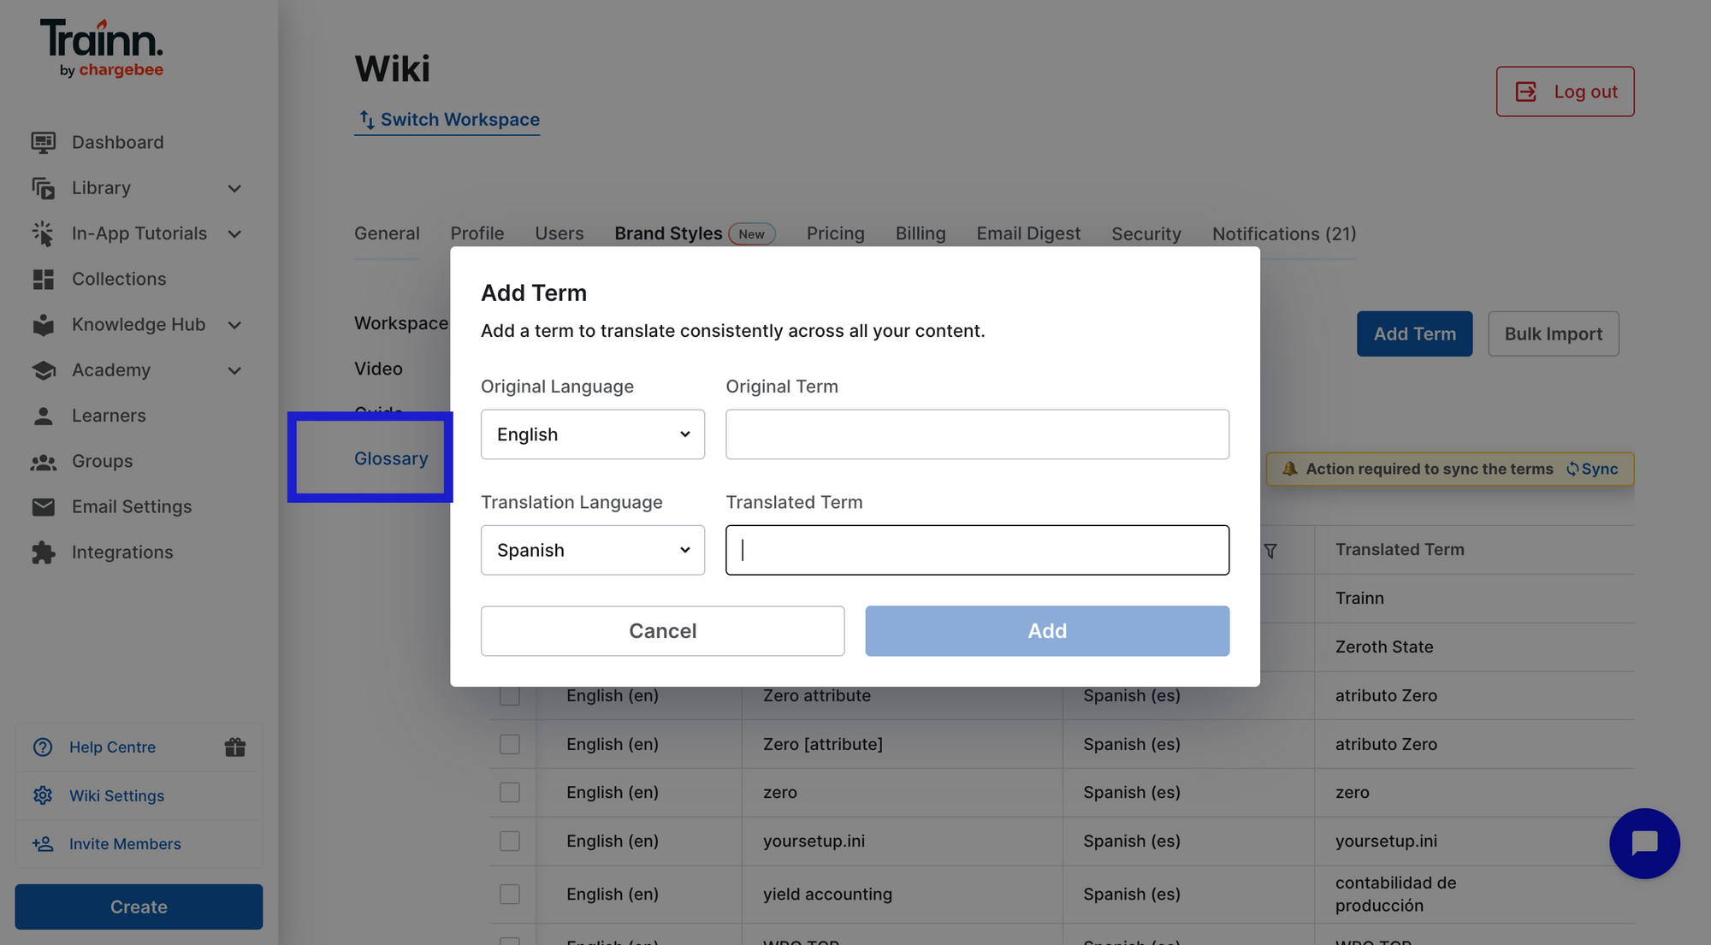1711x945 pixels.
Task: Open the Translation Language dropdown
Action: (x=593, y=550)
